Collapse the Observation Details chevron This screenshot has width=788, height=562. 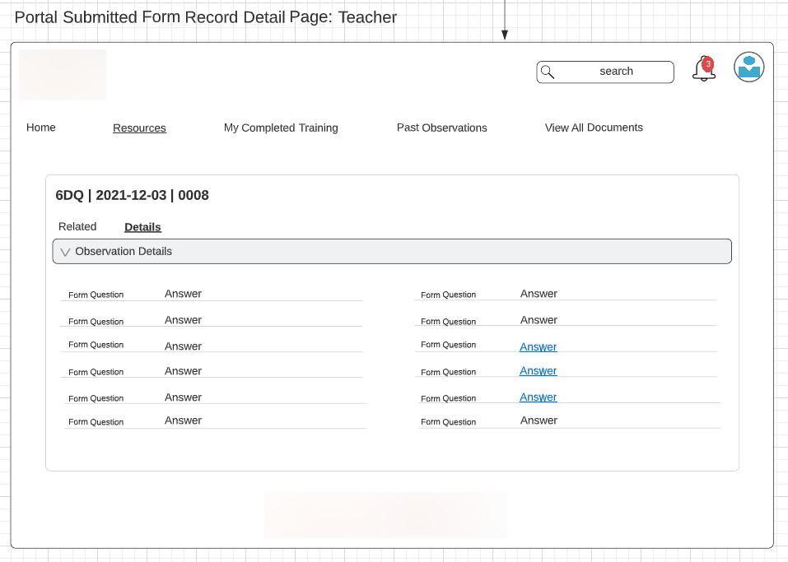pyautogui.click(x=65, y=252)
